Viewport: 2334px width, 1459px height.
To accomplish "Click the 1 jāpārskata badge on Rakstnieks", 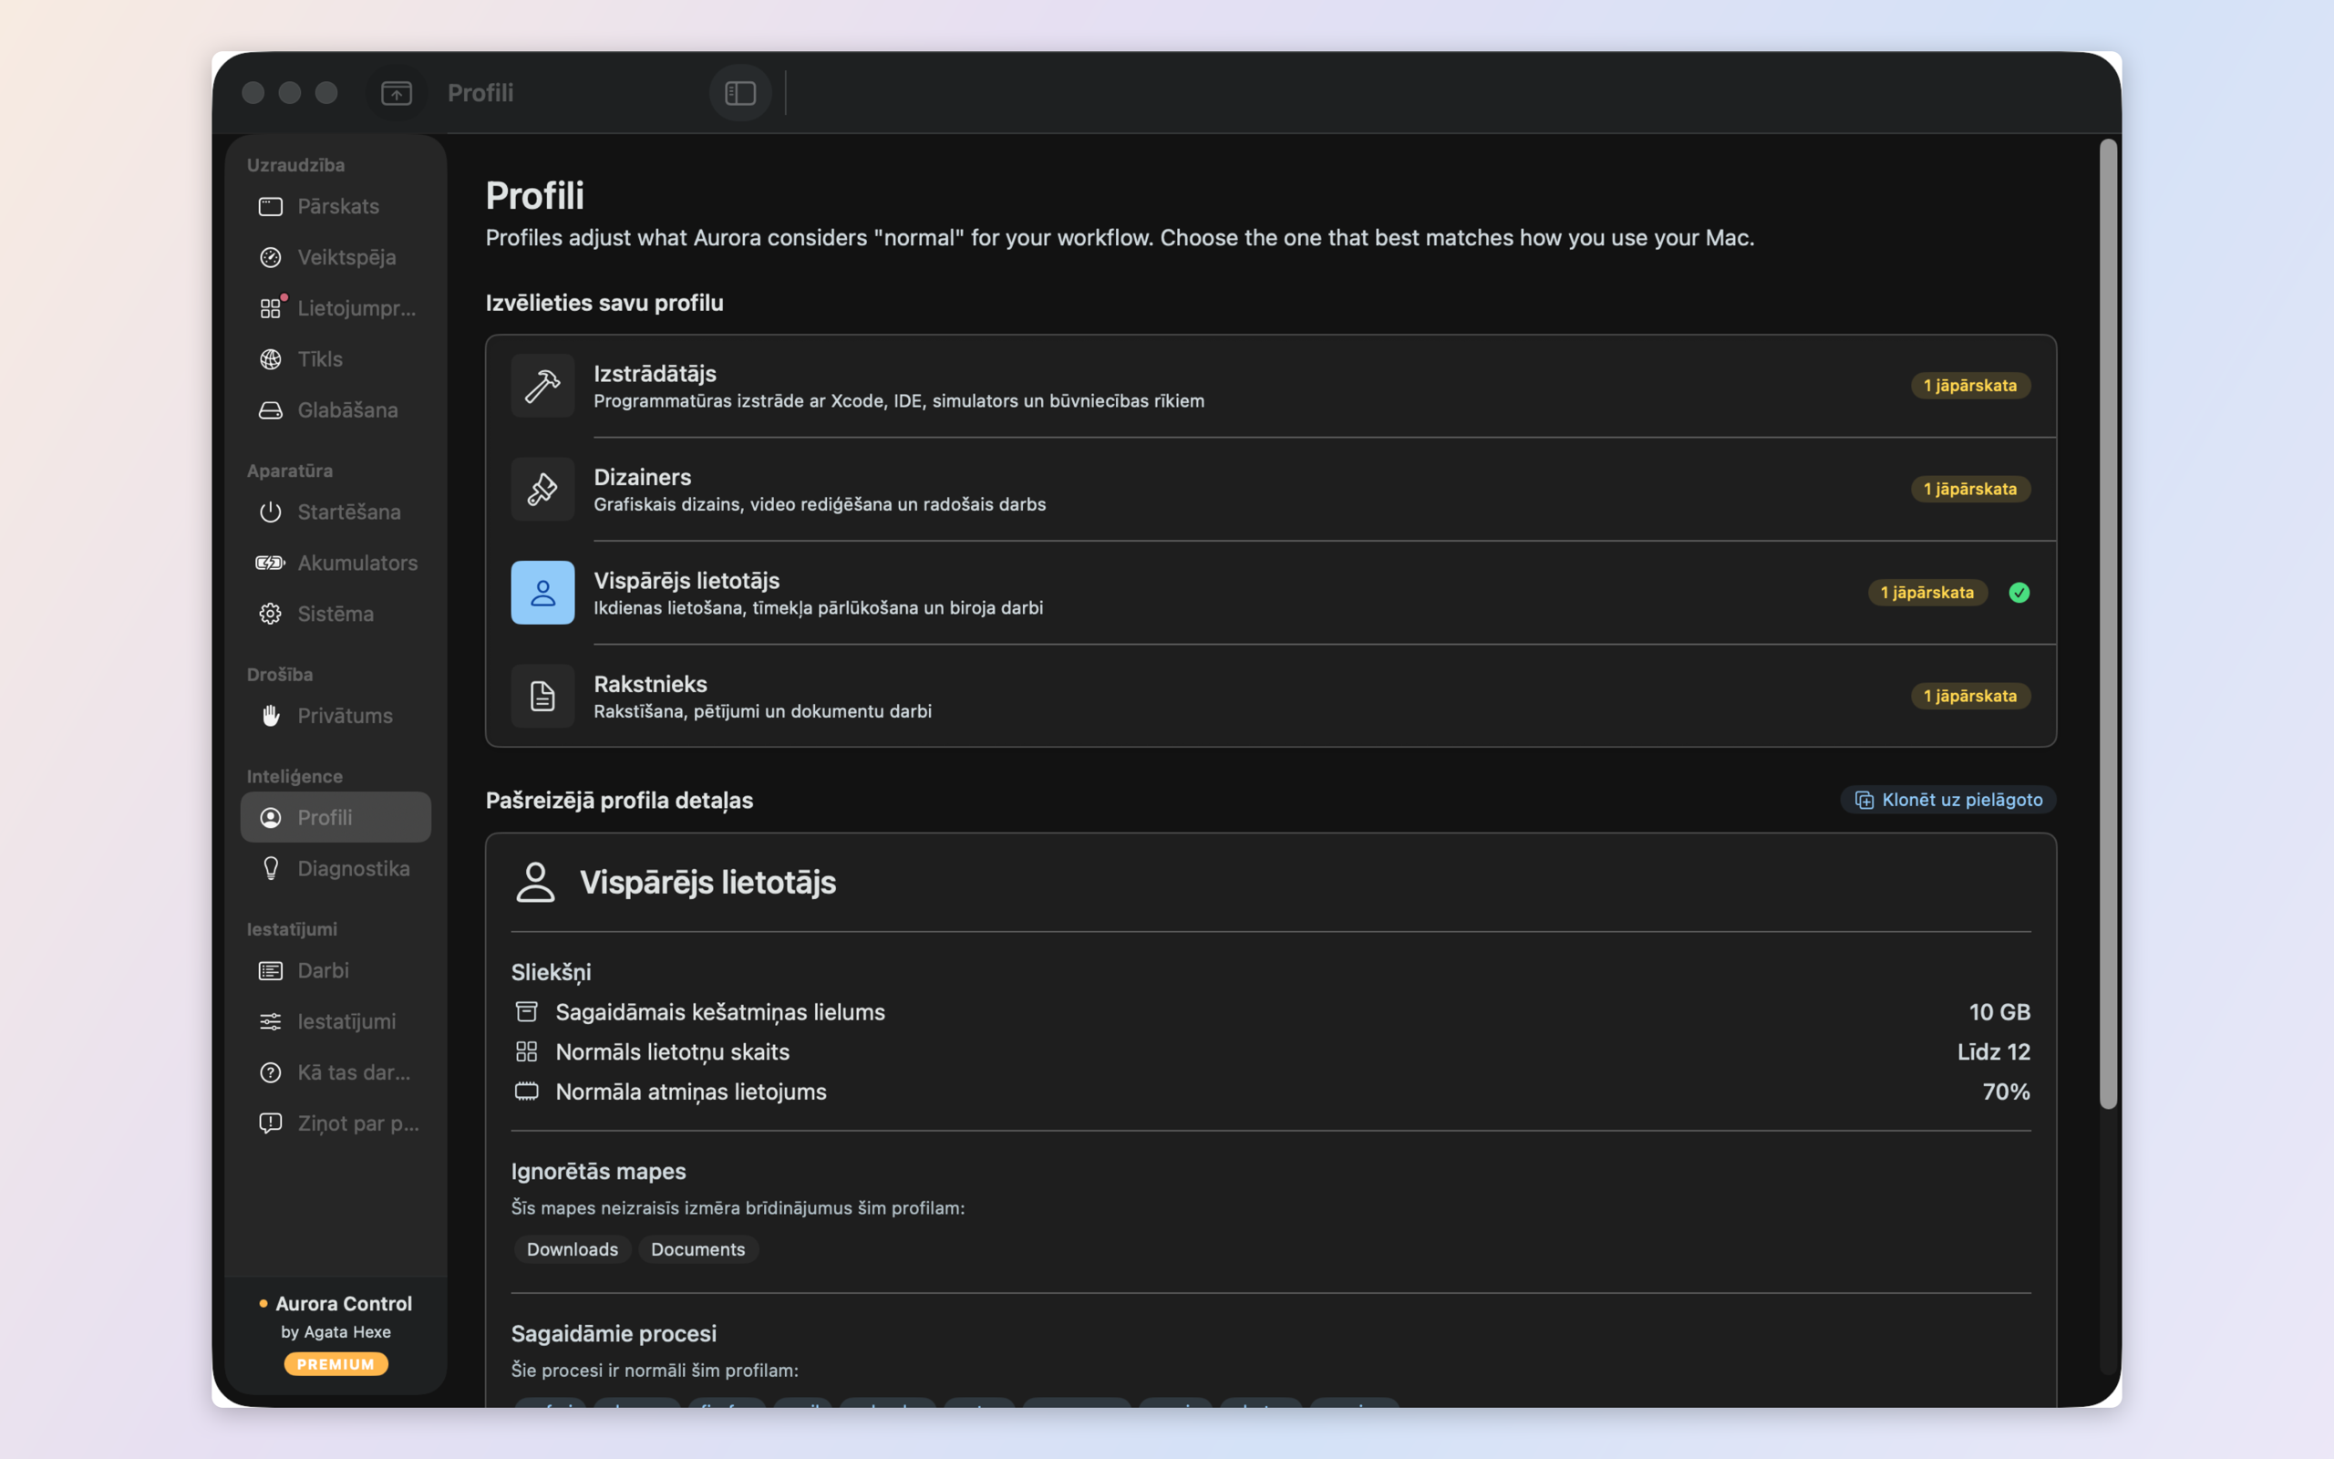I will (x=1970, y=696).
